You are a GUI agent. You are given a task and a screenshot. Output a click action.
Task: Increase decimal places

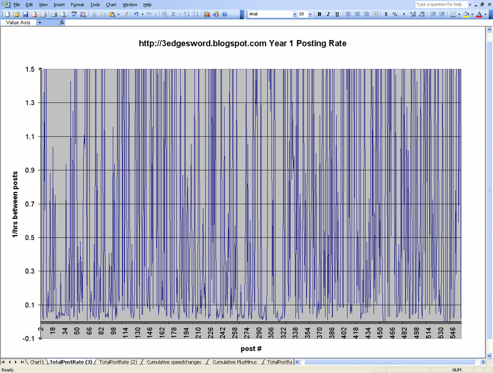(413, 14)
